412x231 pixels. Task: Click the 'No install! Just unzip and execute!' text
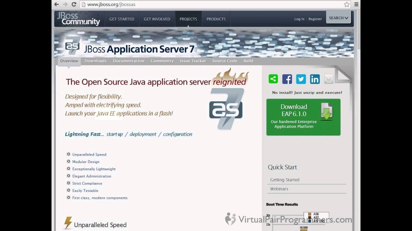tap(307, 92)
